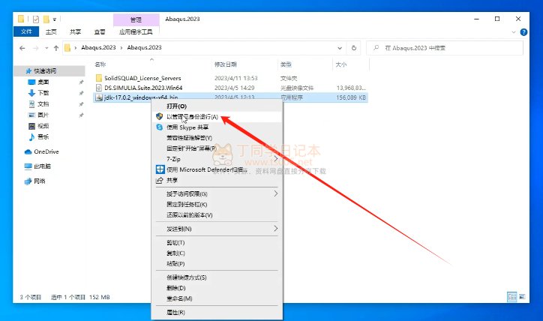Click the properties quick access toolbar icon
Viewport: 543px width, 321px height.
(36, 19)
